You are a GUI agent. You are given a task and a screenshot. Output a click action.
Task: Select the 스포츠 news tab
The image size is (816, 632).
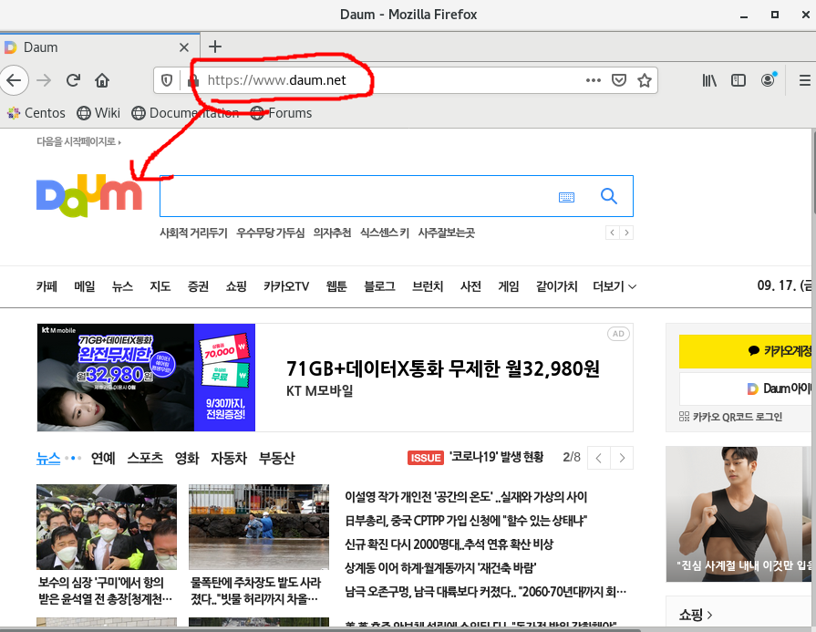145,458
